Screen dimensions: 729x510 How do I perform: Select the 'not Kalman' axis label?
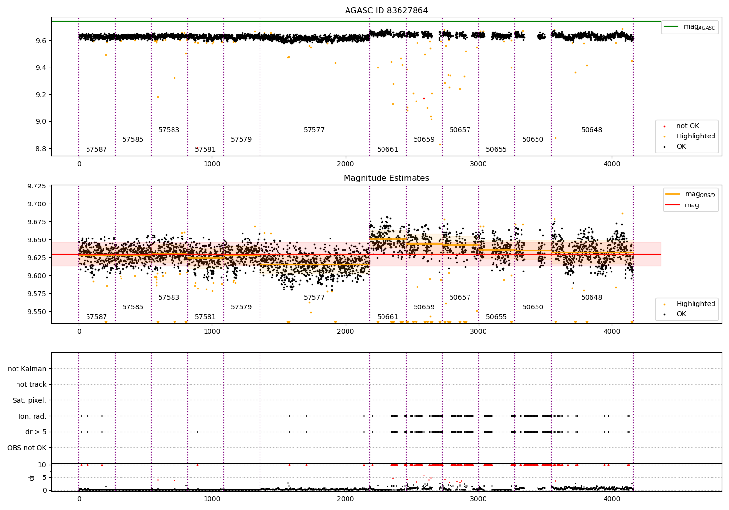27,369
